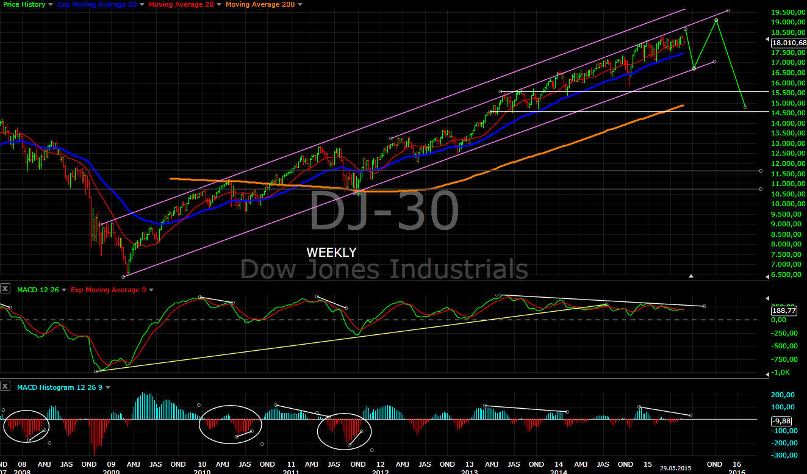
Task: Click the -1,0K MACD axis label
Action: (780, 373)
